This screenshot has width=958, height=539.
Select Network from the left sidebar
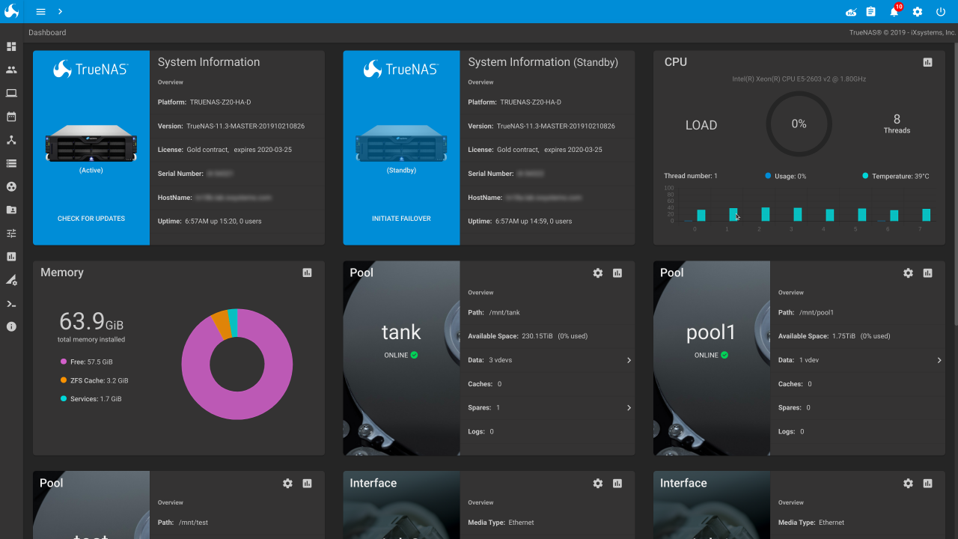click(11, 140)
